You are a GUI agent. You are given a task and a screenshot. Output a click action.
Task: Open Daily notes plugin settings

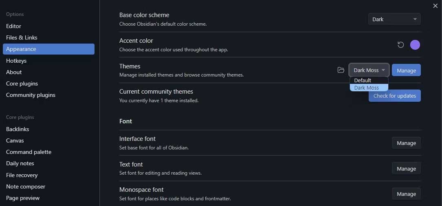(20, 163)
